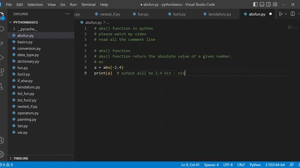Open Source Control view icon

coord(2,43)
